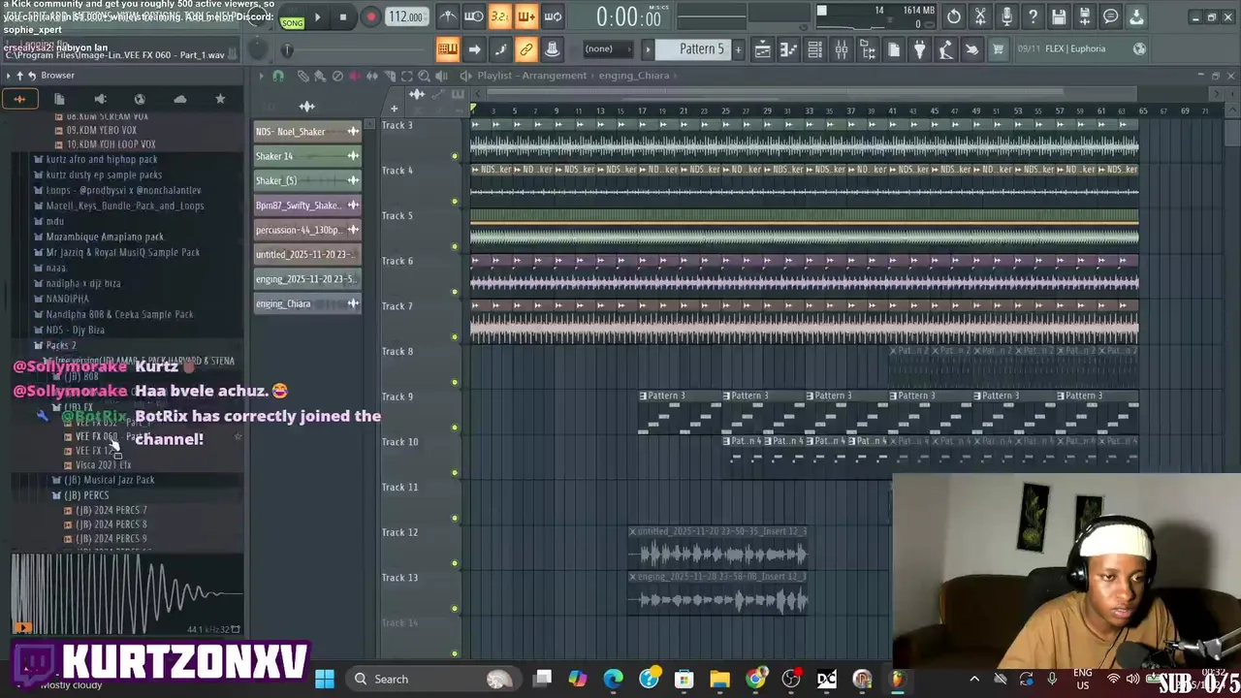Click the microphone one-click recording icon
1241x698 pixels.
1006,16
